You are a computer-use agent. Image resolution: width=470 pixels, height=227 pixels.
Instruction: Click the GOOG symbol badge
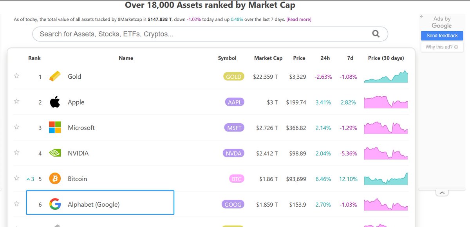point(233,204)
